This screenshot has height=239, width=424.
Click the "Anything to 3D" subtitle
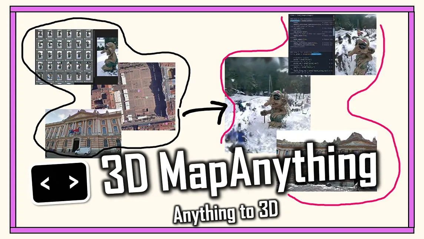226,212
